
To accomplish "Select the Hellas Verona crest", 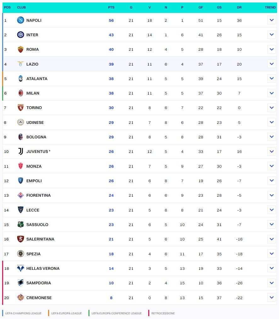I will [20, 268].
